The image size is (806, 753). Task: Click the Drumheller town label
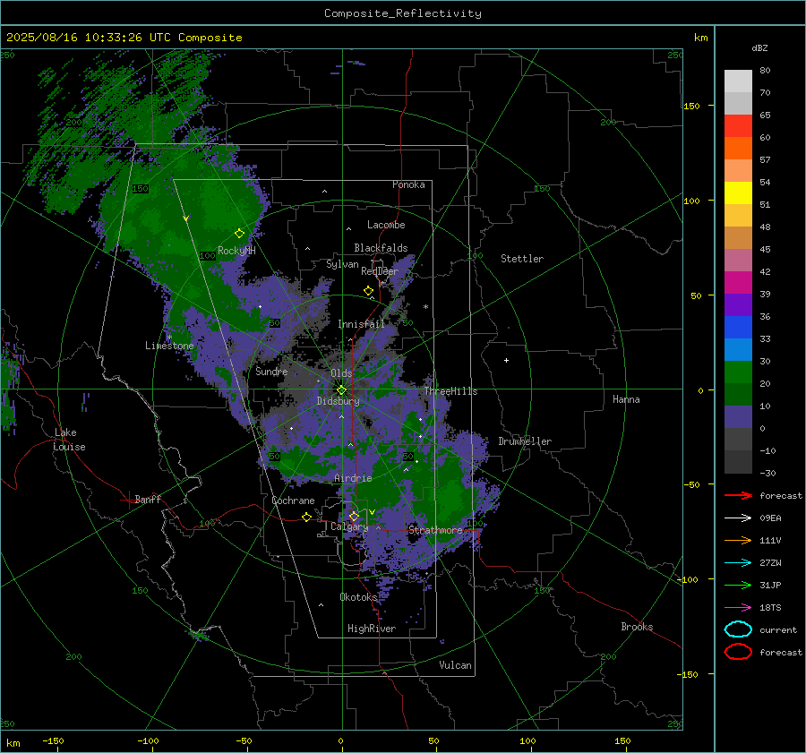point(525,441)
